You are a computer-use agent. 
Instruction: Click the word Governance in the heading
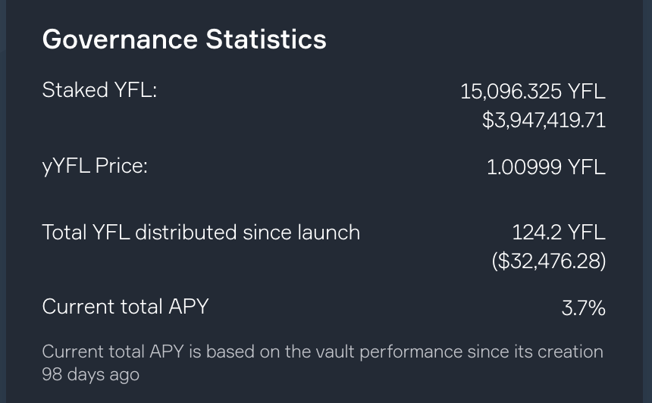(x=120, y=39)
